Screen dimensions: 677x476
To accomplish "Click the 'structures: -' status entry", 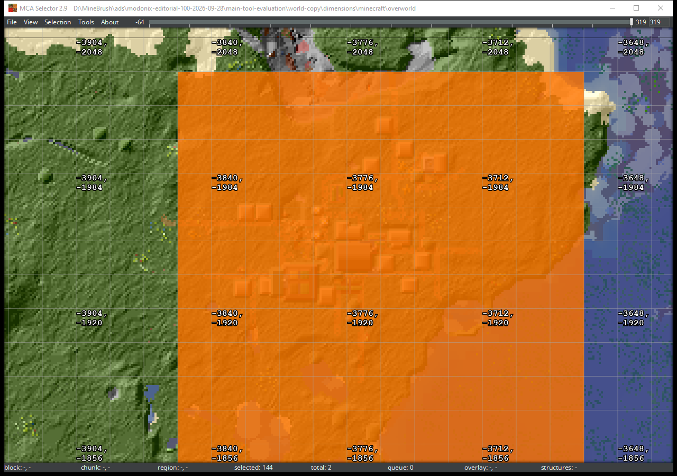I will [x=559, y=468].
